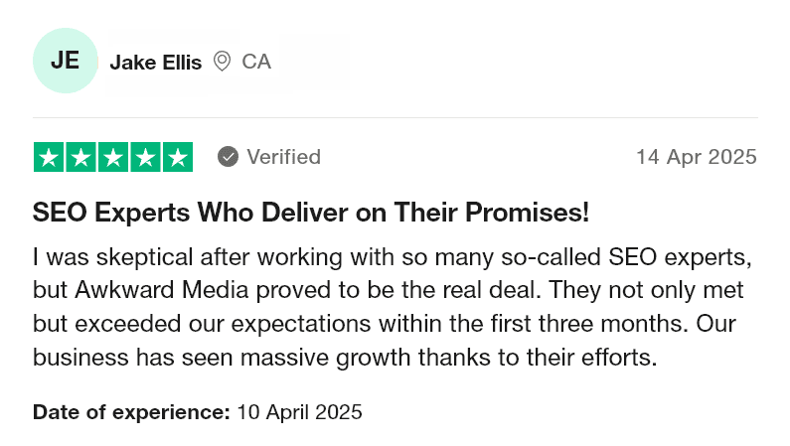Click the first green rating star
Image resolution: width=790 pixels, height=446 pixels.
tap(49, 157)
